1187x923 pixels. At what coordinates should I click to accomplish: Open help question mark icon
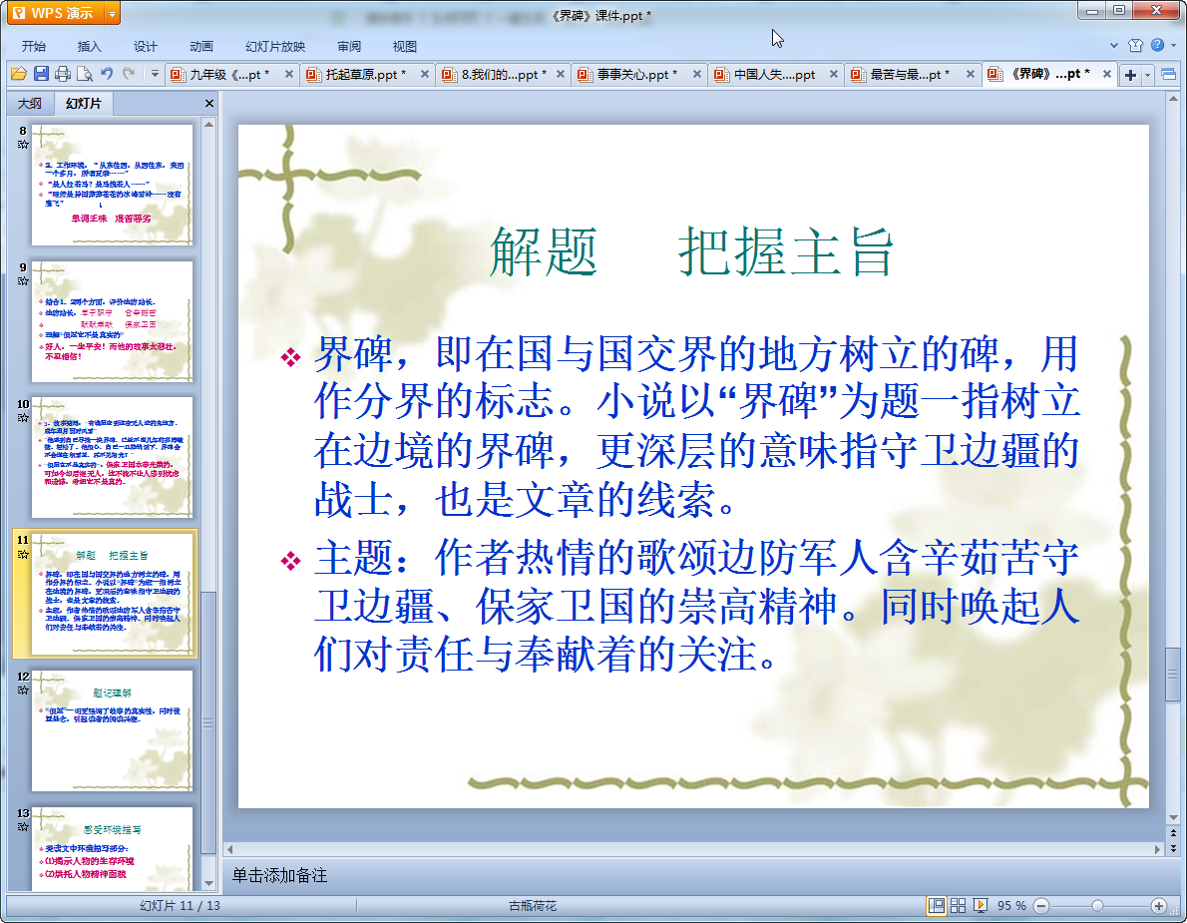coord(1157,46)
